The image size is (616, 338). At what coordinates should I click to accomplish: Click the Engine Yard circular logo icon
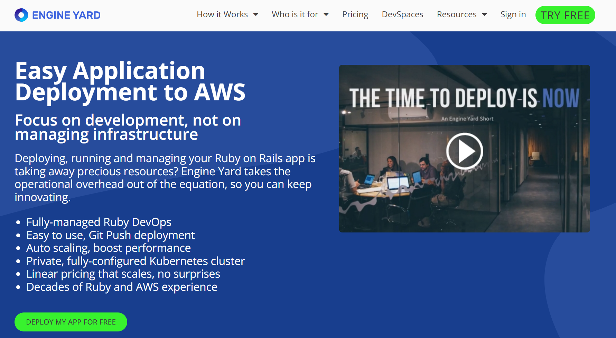pos(21,15)
